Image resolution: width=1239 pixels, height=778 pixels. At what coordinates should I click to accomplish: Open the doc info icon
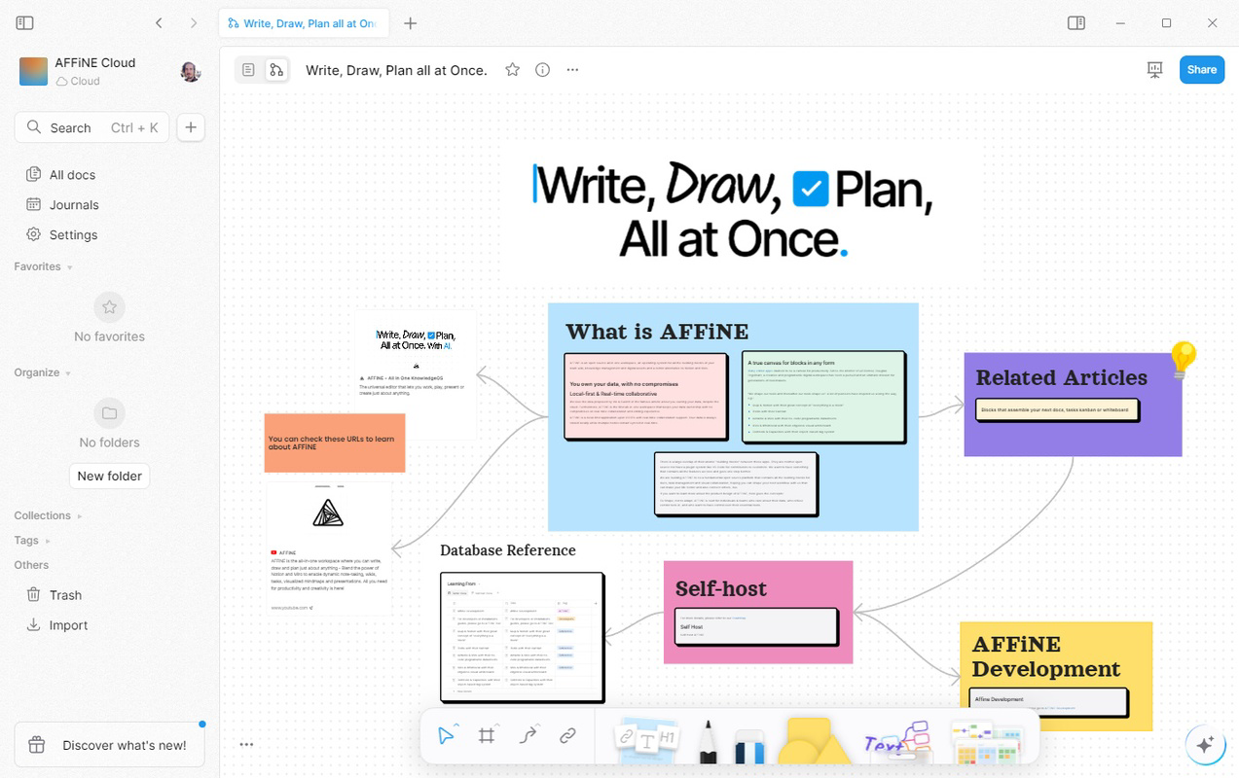[x=543, y=70]
